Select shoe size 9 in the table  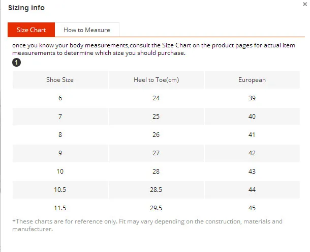tap(60, 153)
